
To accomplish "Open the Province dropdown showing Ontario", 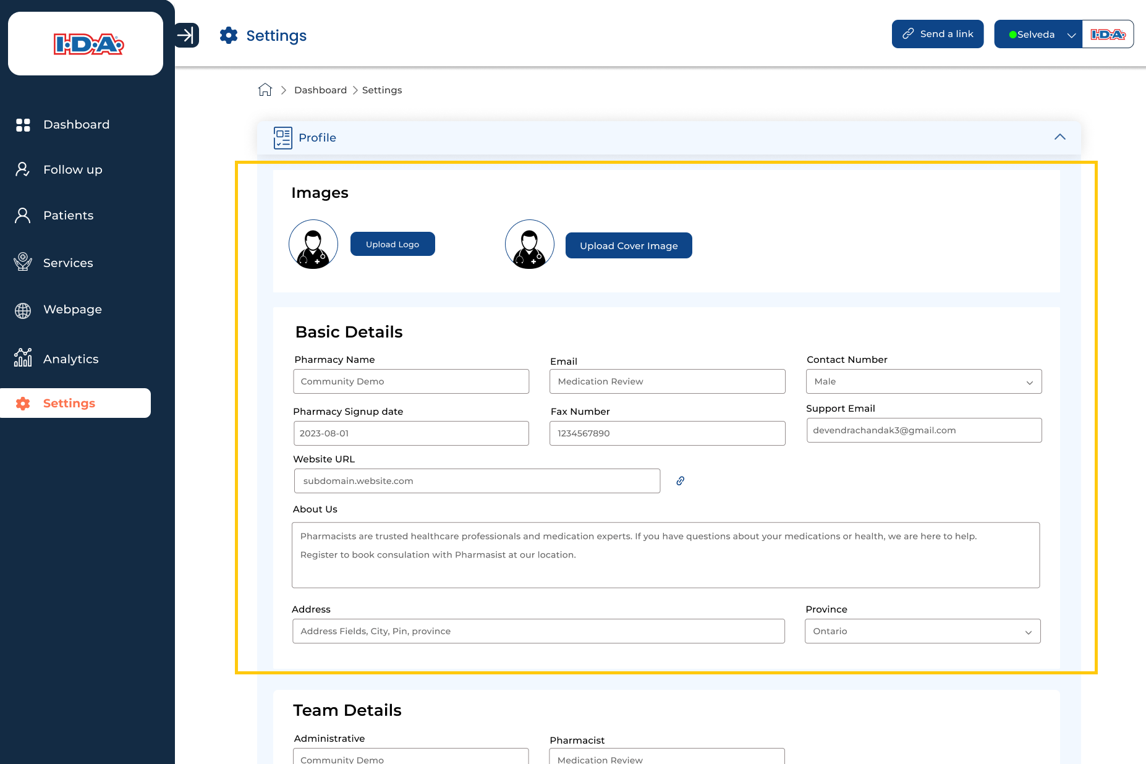I will click(x=922, y=631).
